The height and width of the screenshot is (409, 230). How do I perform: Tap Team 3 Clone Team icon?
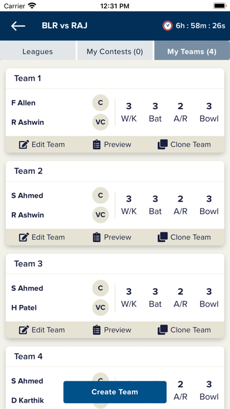tap(163, 330)
